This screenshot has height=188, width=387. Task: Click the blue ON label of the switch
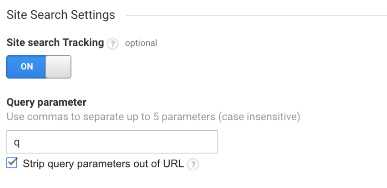27,67
